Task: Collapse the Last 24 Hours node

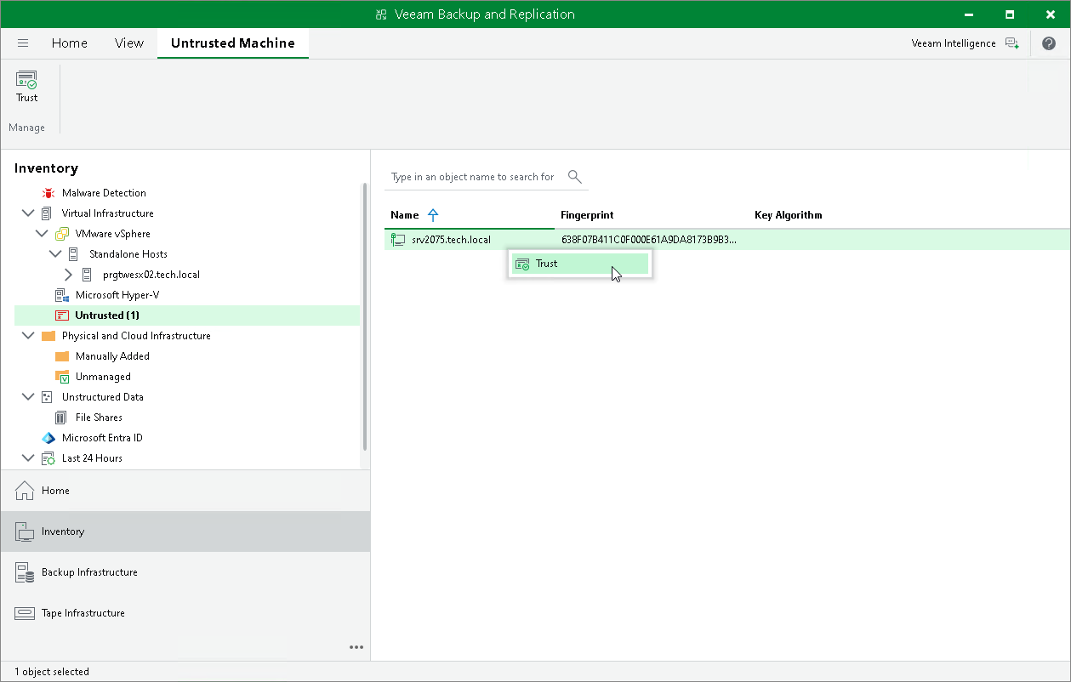Action: tap(28, 458)
